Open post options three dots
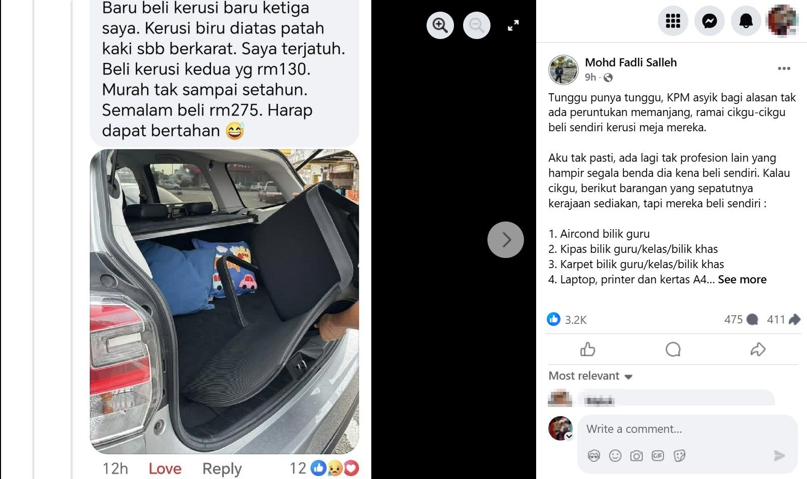Image resolution: width=807 pixels, height=479 pixels. click(x=784, y=68)
